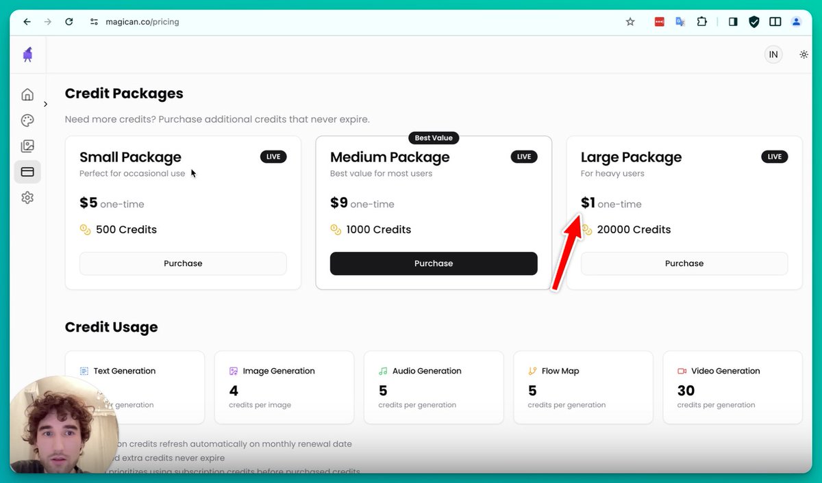This screenshot has height=483, width=822.
Task: Open the shield extension icon
Action: coord(754,22)
